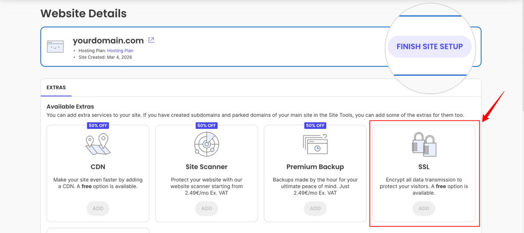Click the Site Scanner pricing description

[207, 186]
